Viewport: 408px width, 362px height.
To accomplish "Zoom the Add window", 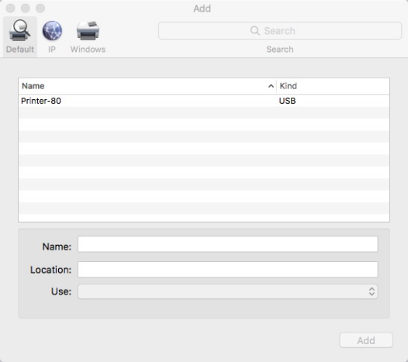I will tap(40, 8).
